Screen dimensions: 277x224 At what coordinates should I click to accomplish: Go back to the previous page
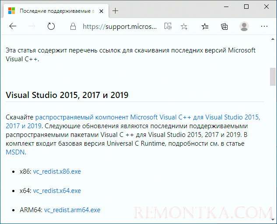(x=13, y=26)
